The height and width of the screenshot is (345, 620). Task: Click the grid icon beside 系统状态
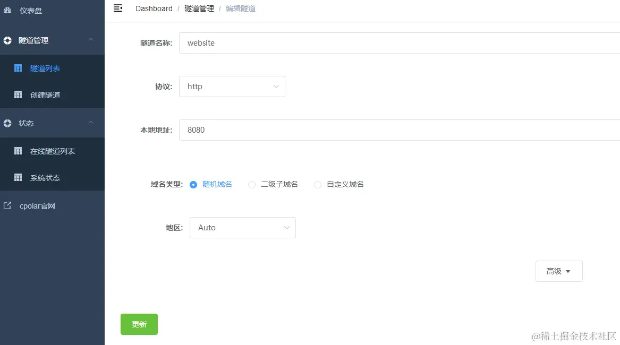point(18,177)
